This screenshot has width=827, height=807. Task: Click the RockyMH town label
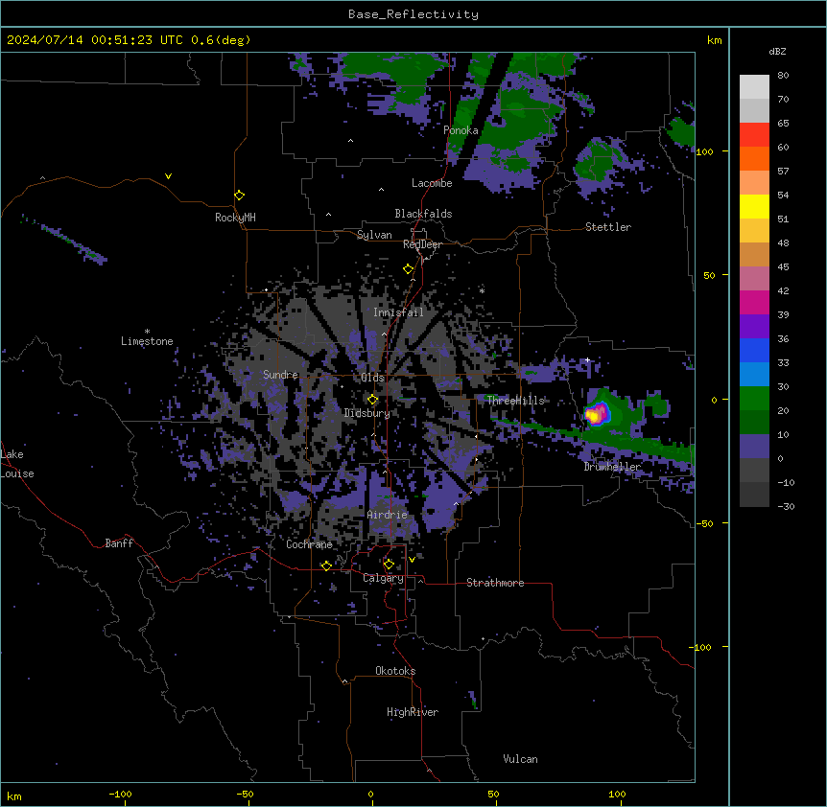(x=235, y=218)
